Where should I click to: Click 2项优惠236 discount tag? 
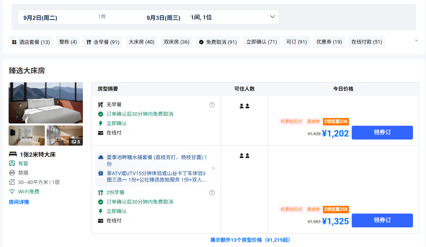coord(336,121)
